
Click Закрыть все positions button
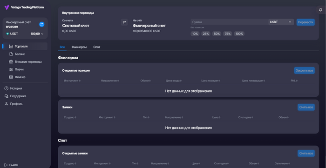[x=305, y=70]
